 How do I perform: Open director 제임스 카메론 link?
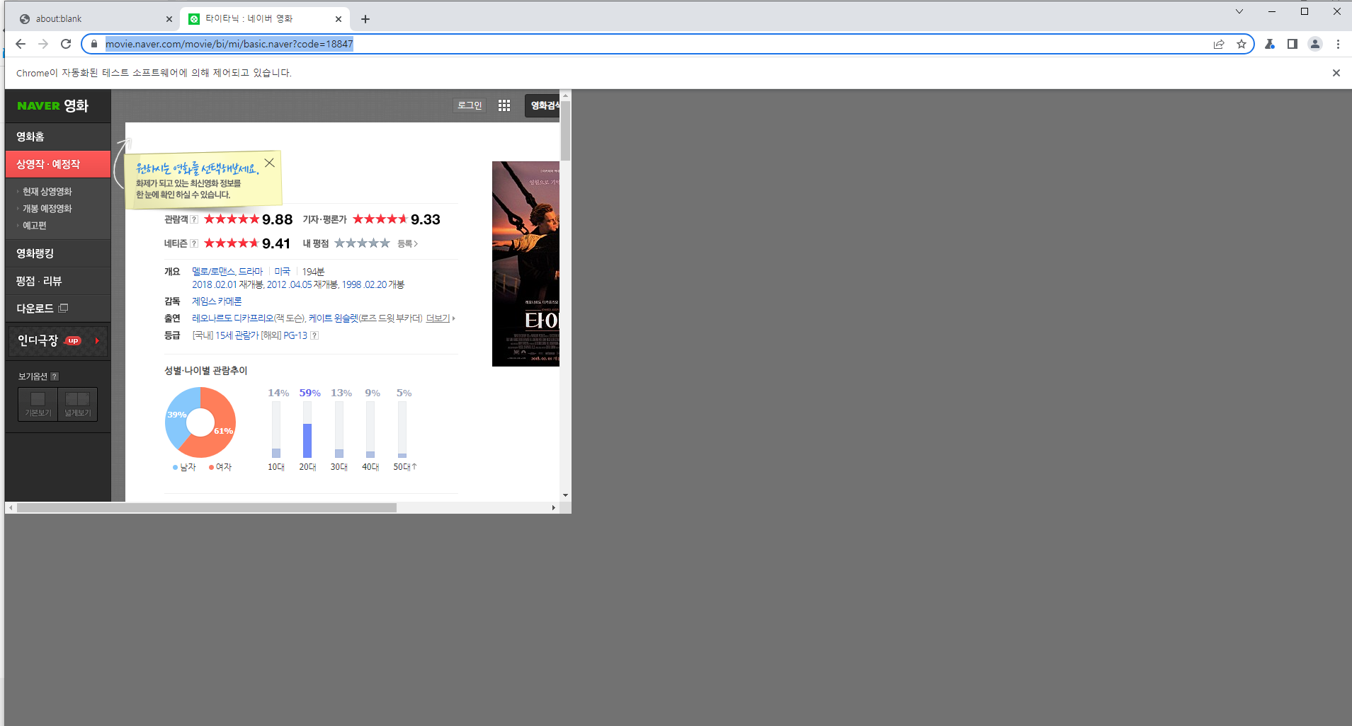pyautogui.click(x=217, y=301)
